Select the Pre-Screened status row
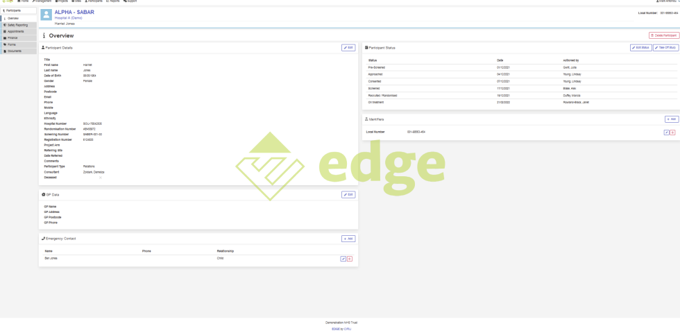Image resolution: width=680 pixels, height=333 pixels. 522,68
